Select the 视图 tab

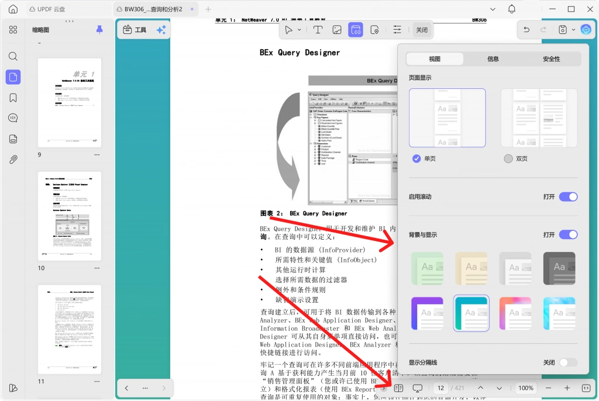point(435,59)
